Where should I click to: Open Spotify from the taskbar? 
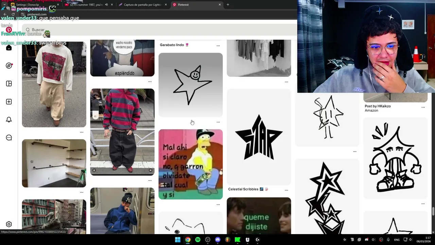point(198,240)
